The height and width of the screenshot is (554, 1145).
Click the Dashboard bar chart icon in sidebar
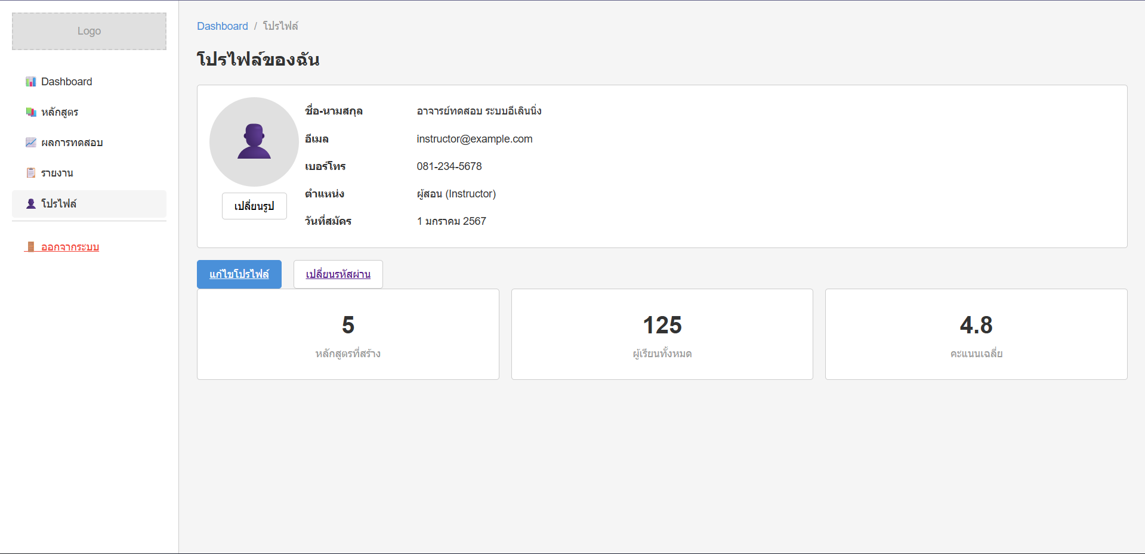[31, 82]
